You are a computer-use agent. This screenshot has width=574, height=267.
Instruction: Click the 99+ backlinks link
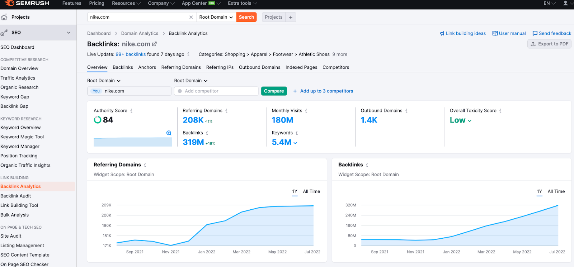point(131,54)
